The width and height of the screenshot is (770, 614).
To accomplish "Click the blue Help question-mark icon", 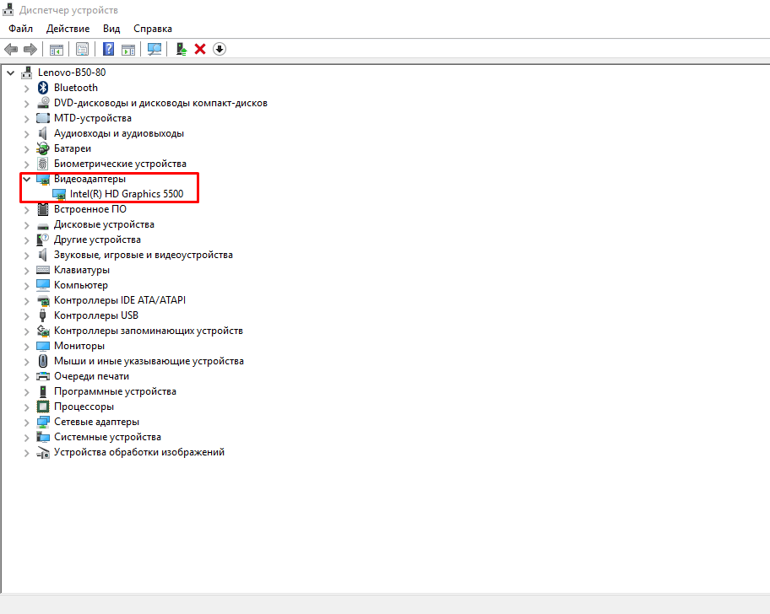I will [x=109, y=49].
